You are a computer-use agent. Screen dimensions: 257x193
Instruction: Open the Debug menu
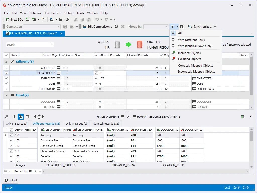pyautogui.click(x=69, y=13)
